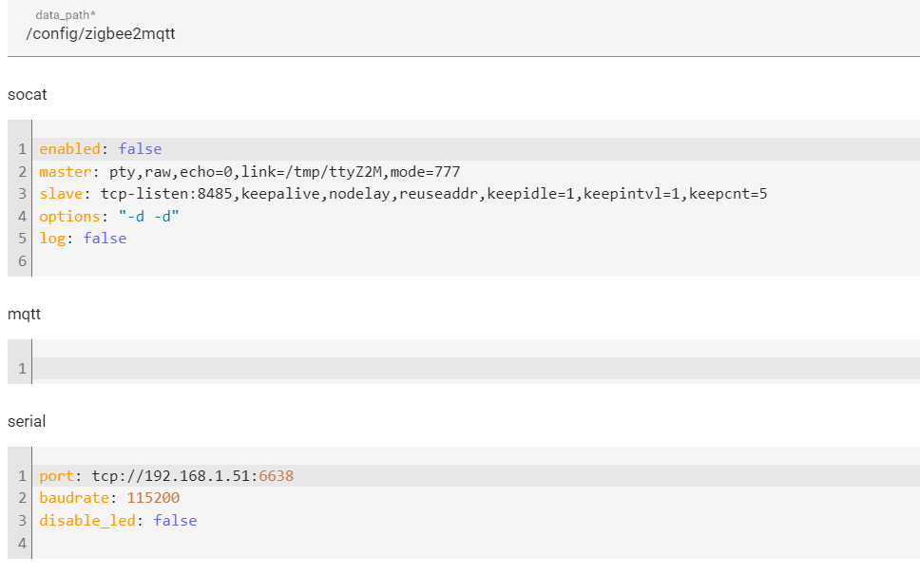
Task: Select the options "-d -d" value
Action: 148,217
